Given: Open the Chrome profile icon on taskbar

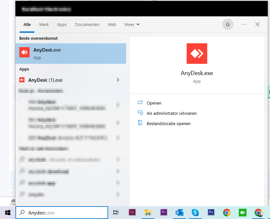Looking at the screenshot, I should pyautogui.click(x=259, y=213).
